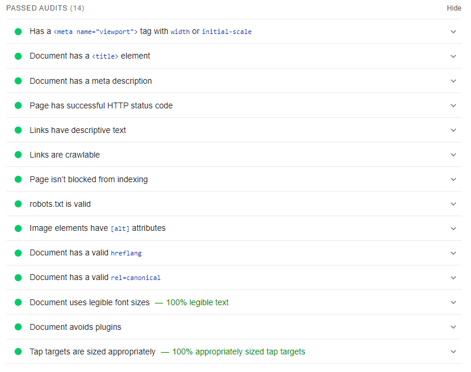Expand the legible font sizes audit chevron
The image size is (471, 372).
tap(453, 302)
